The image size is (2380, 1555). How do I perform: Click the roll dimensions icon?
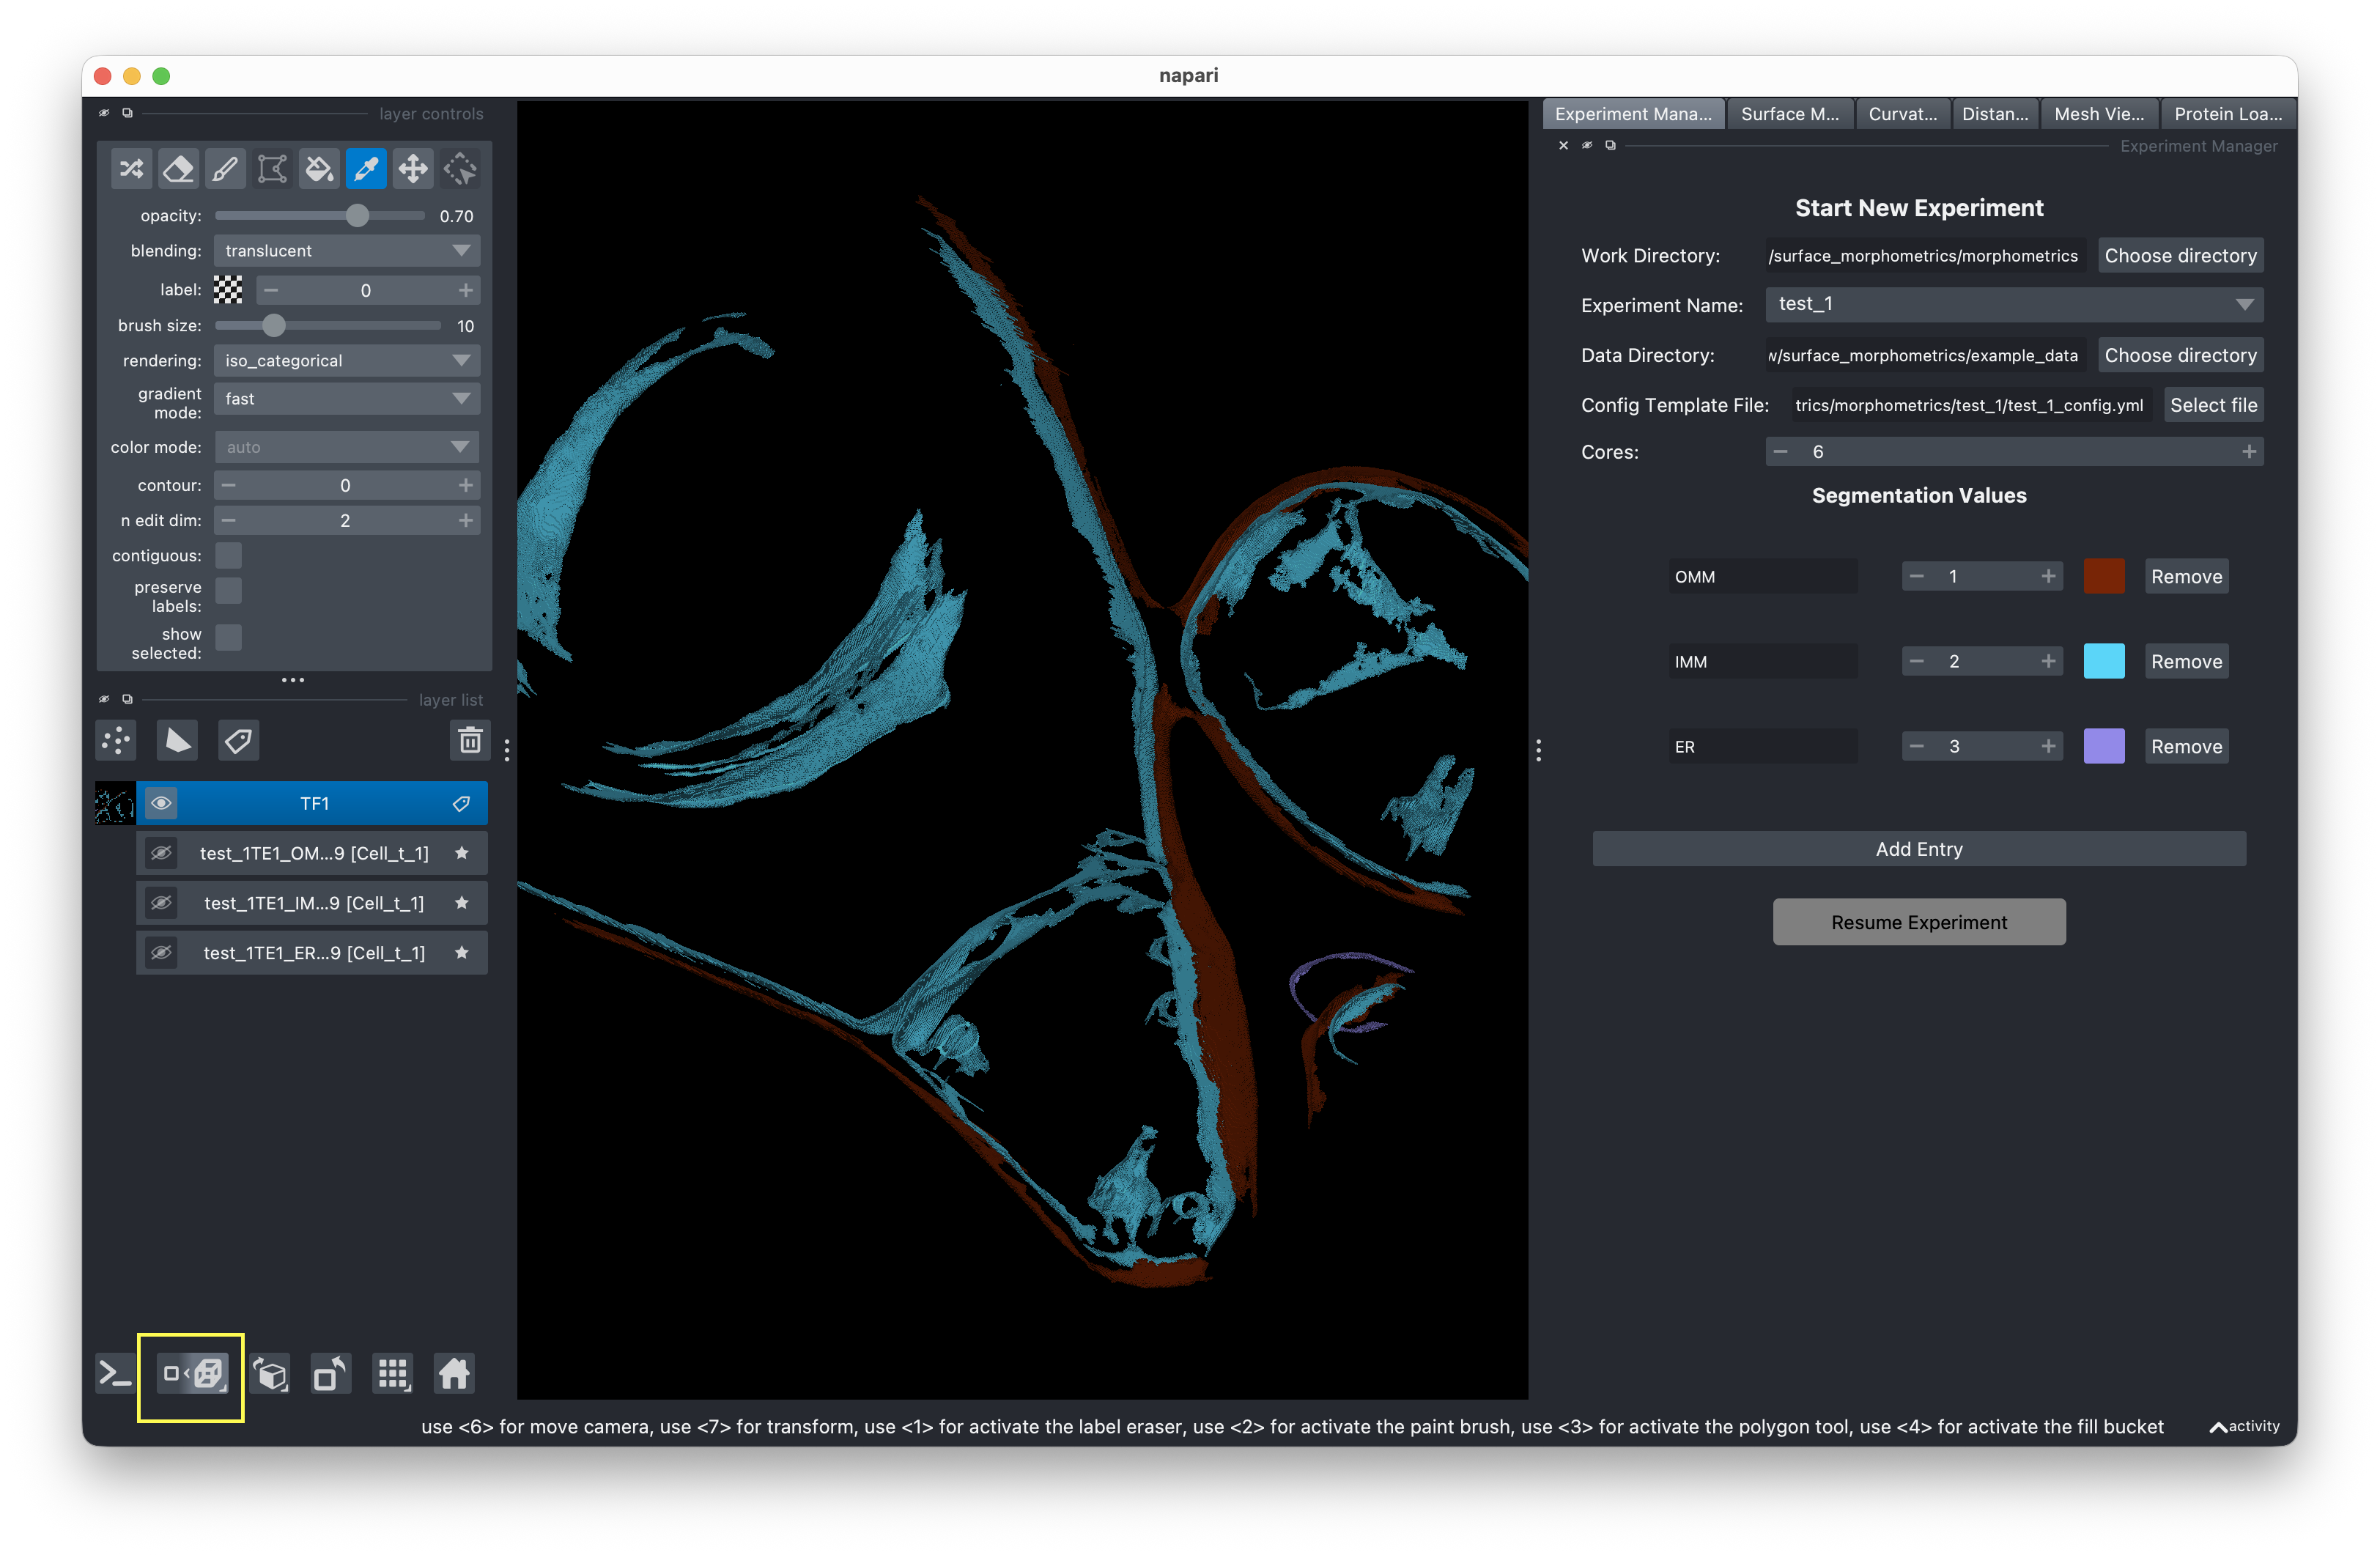270,1374
